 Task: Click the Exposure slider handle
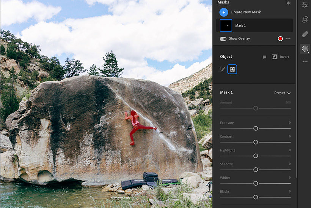click(256, 129)
